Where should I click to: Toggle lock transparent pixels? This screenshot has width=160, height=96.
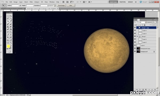(138, 25)
